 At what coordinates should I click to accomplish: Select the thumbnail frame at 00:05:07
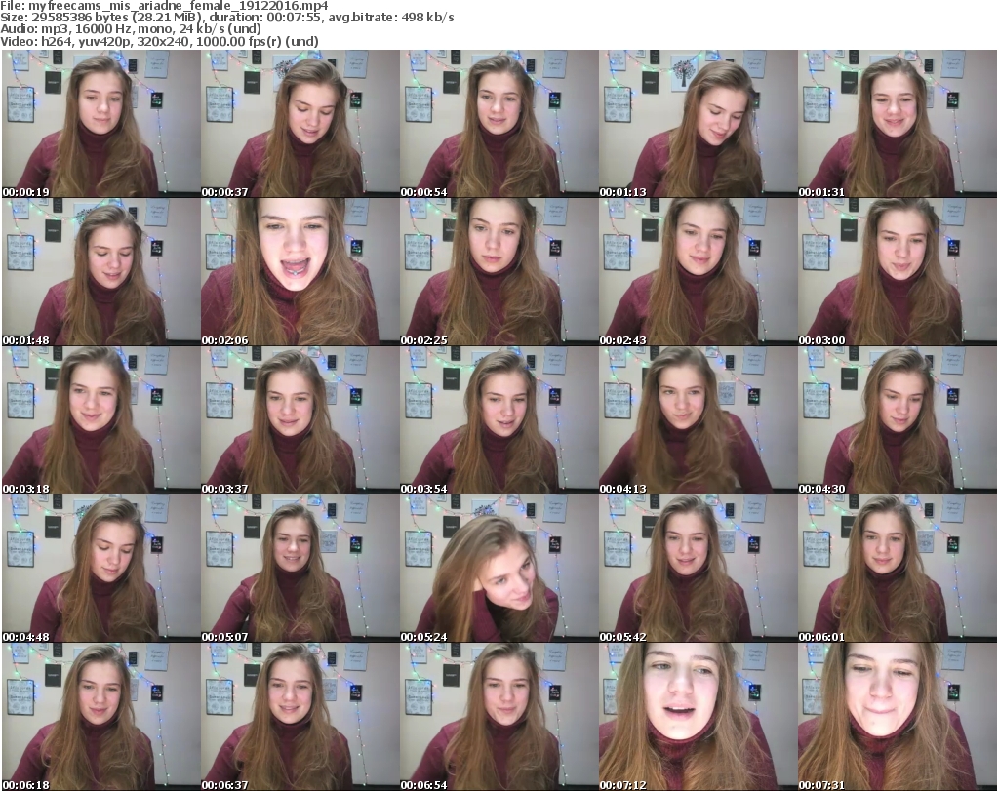pyautogui.click(x=300, y=569)
